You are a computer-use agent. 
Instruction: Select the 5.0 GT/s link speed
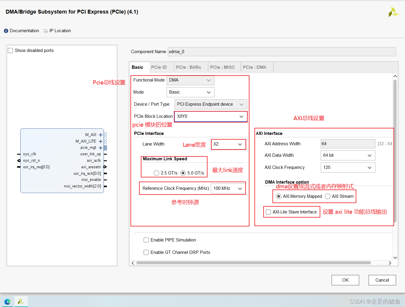pyautogui.click(x=183, y=173)
